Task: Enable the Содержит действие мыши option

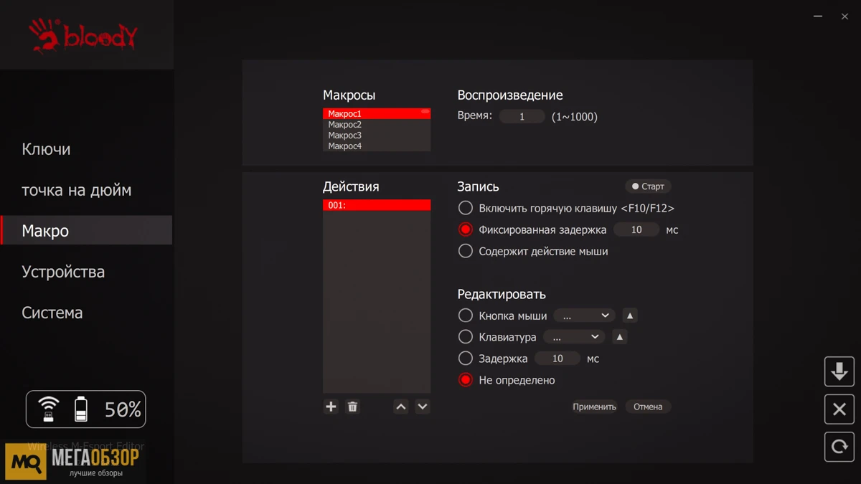Action: click(465, 250)
